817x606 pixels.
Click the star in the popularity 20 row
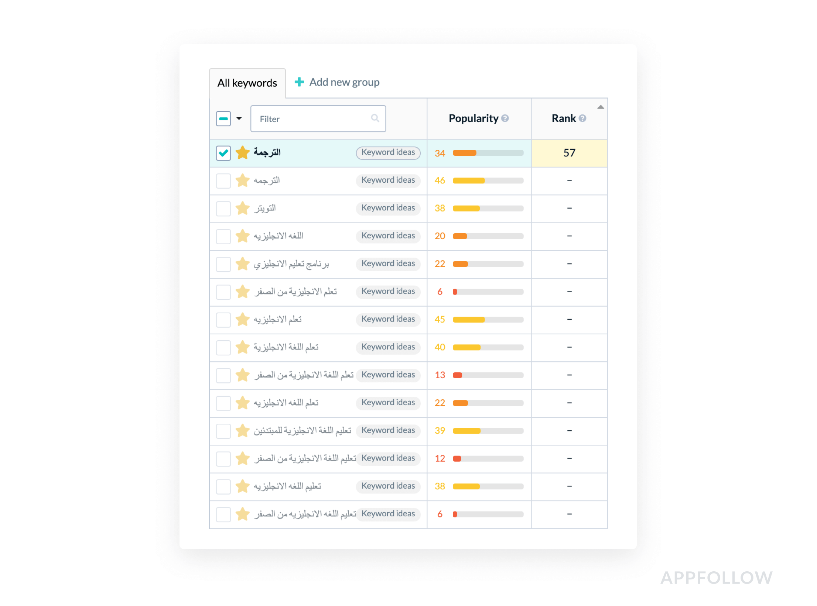point(243,236)
